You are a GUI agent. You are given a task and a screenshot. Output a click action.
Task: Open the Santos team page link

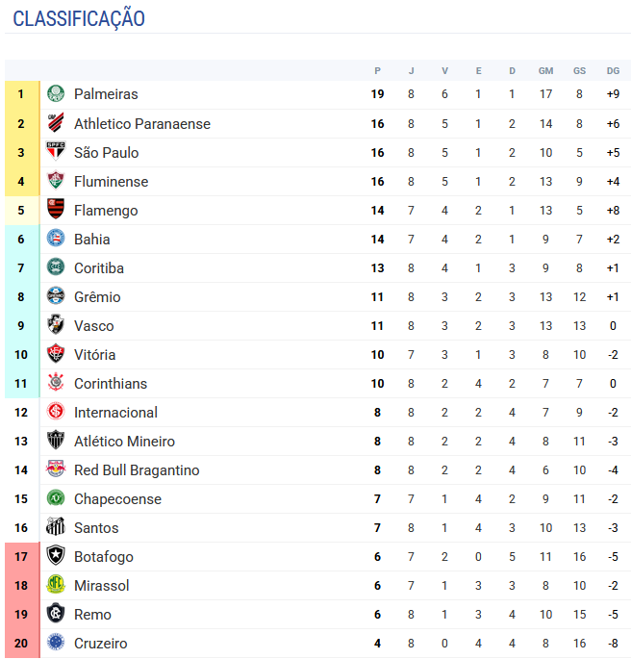coord(96,528)
